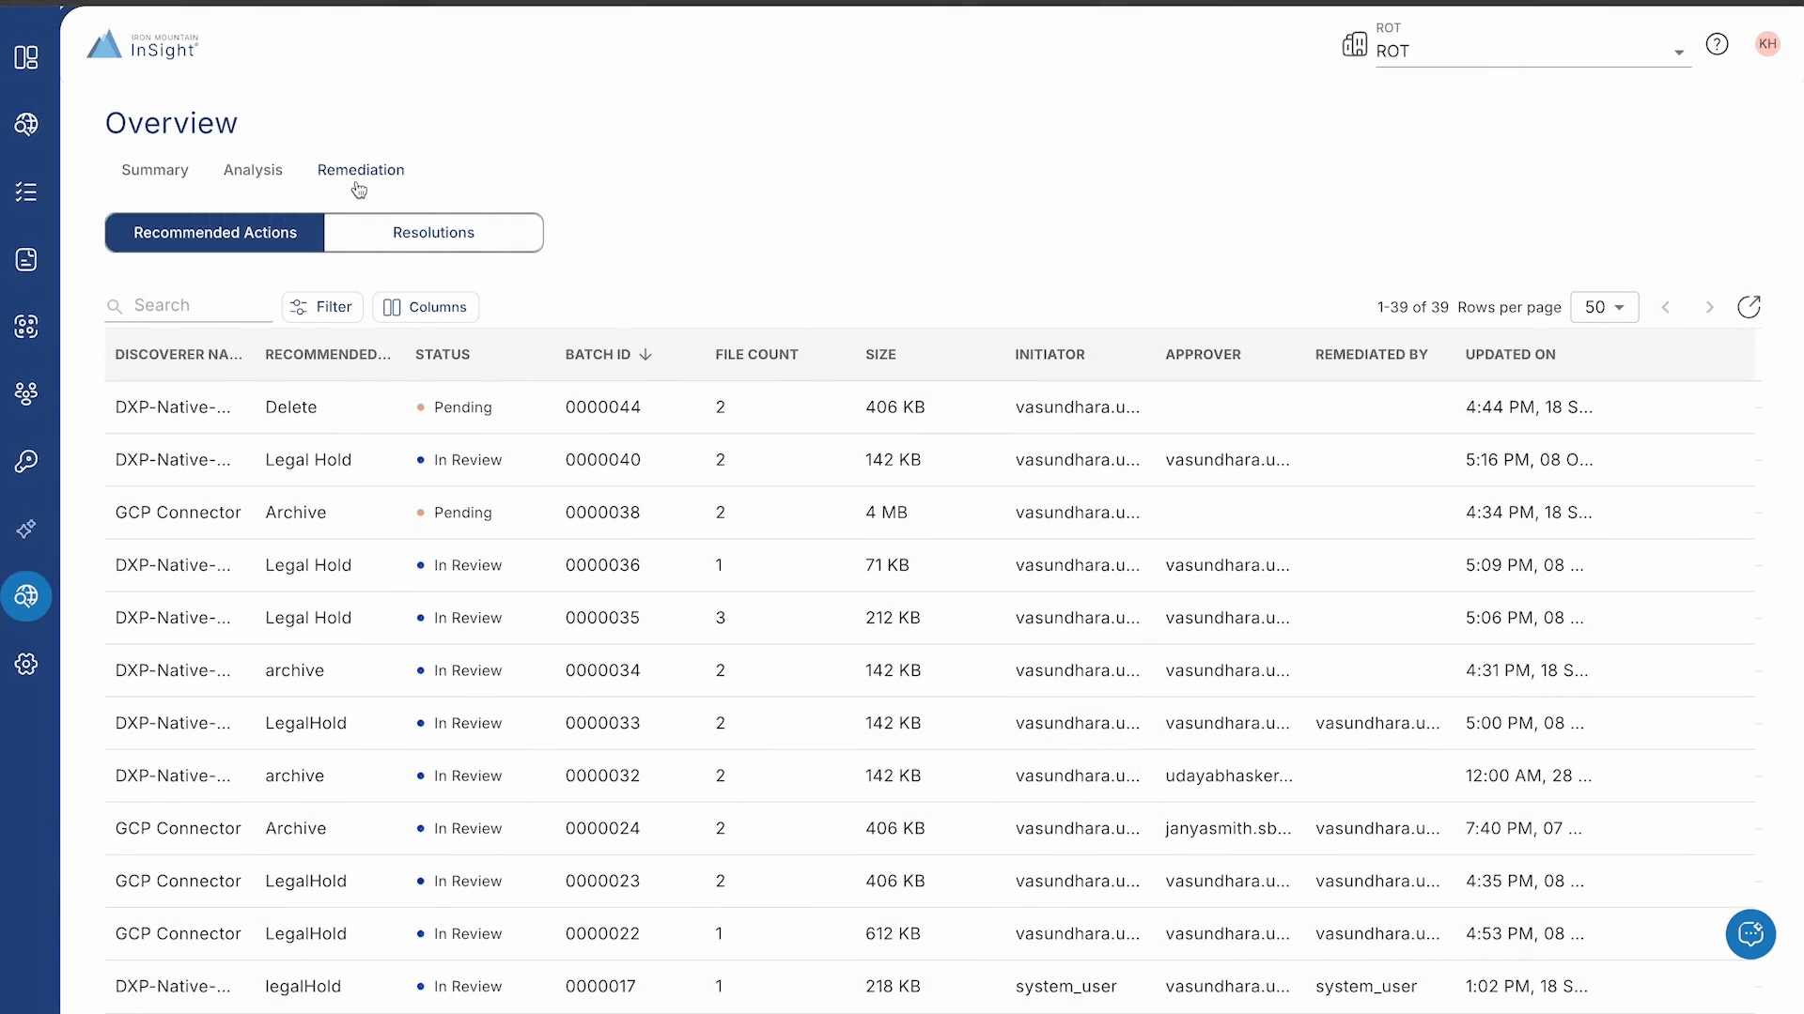The width and height of the screenshot is (1804, 1014).
Task: Open the help question mark icon
Action: pyautogui.click(x=1717, y=44)
